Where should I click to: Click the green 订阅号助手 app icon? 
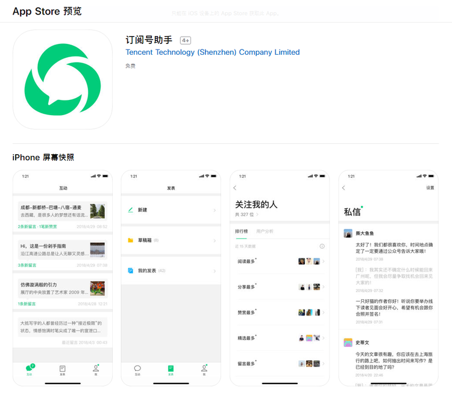pos(63,79)
